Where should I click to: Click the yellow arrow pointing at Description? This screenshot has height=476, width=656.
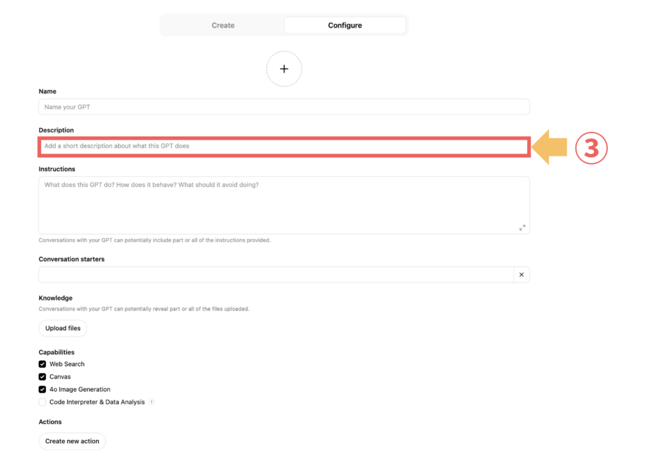click(x=549, y=147)
